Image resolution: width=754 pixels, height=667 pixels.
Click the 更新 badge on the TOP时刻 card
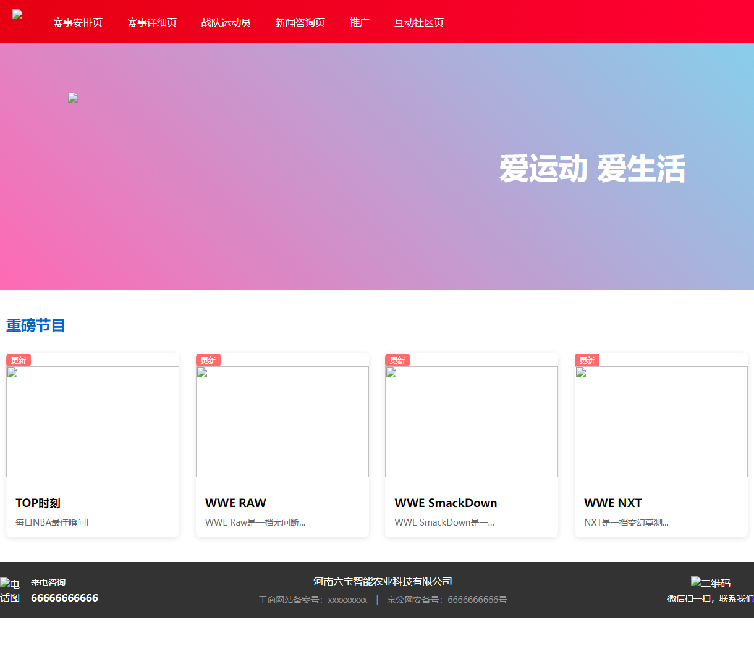(18, 360)
